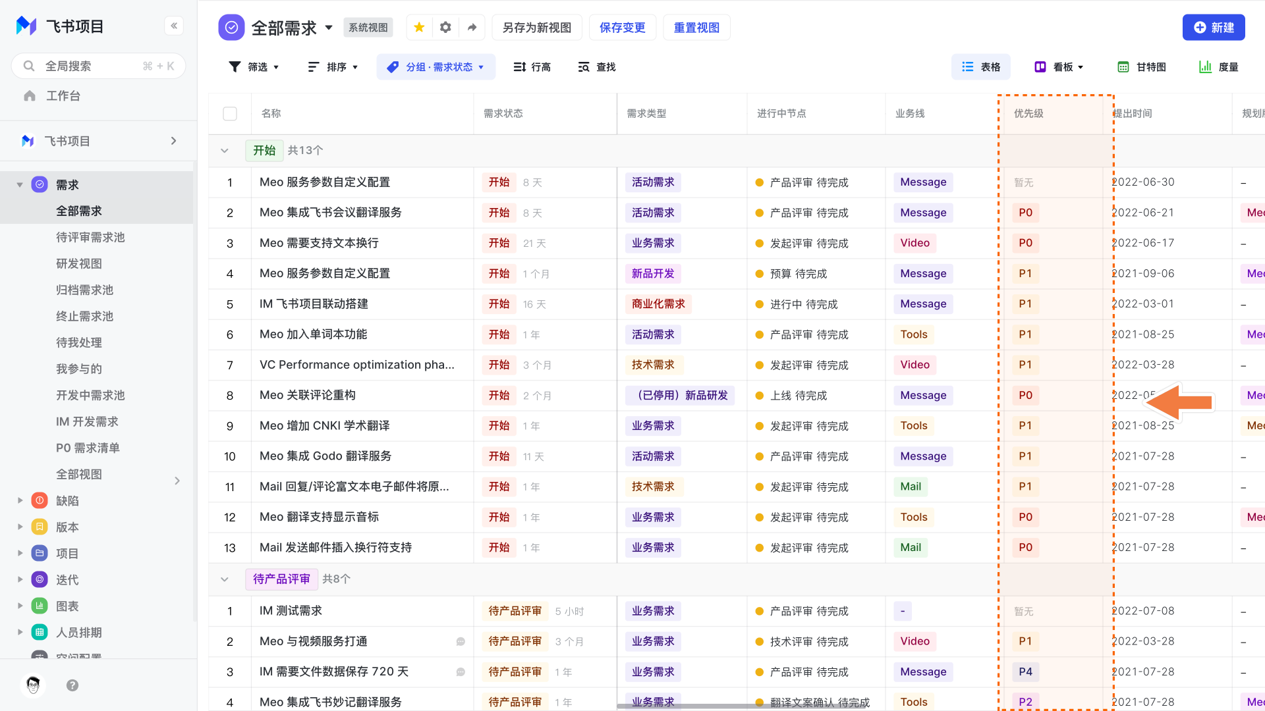Open 终止需求池 in sidebar
The image size is (1265, 711).
point(84,317)
